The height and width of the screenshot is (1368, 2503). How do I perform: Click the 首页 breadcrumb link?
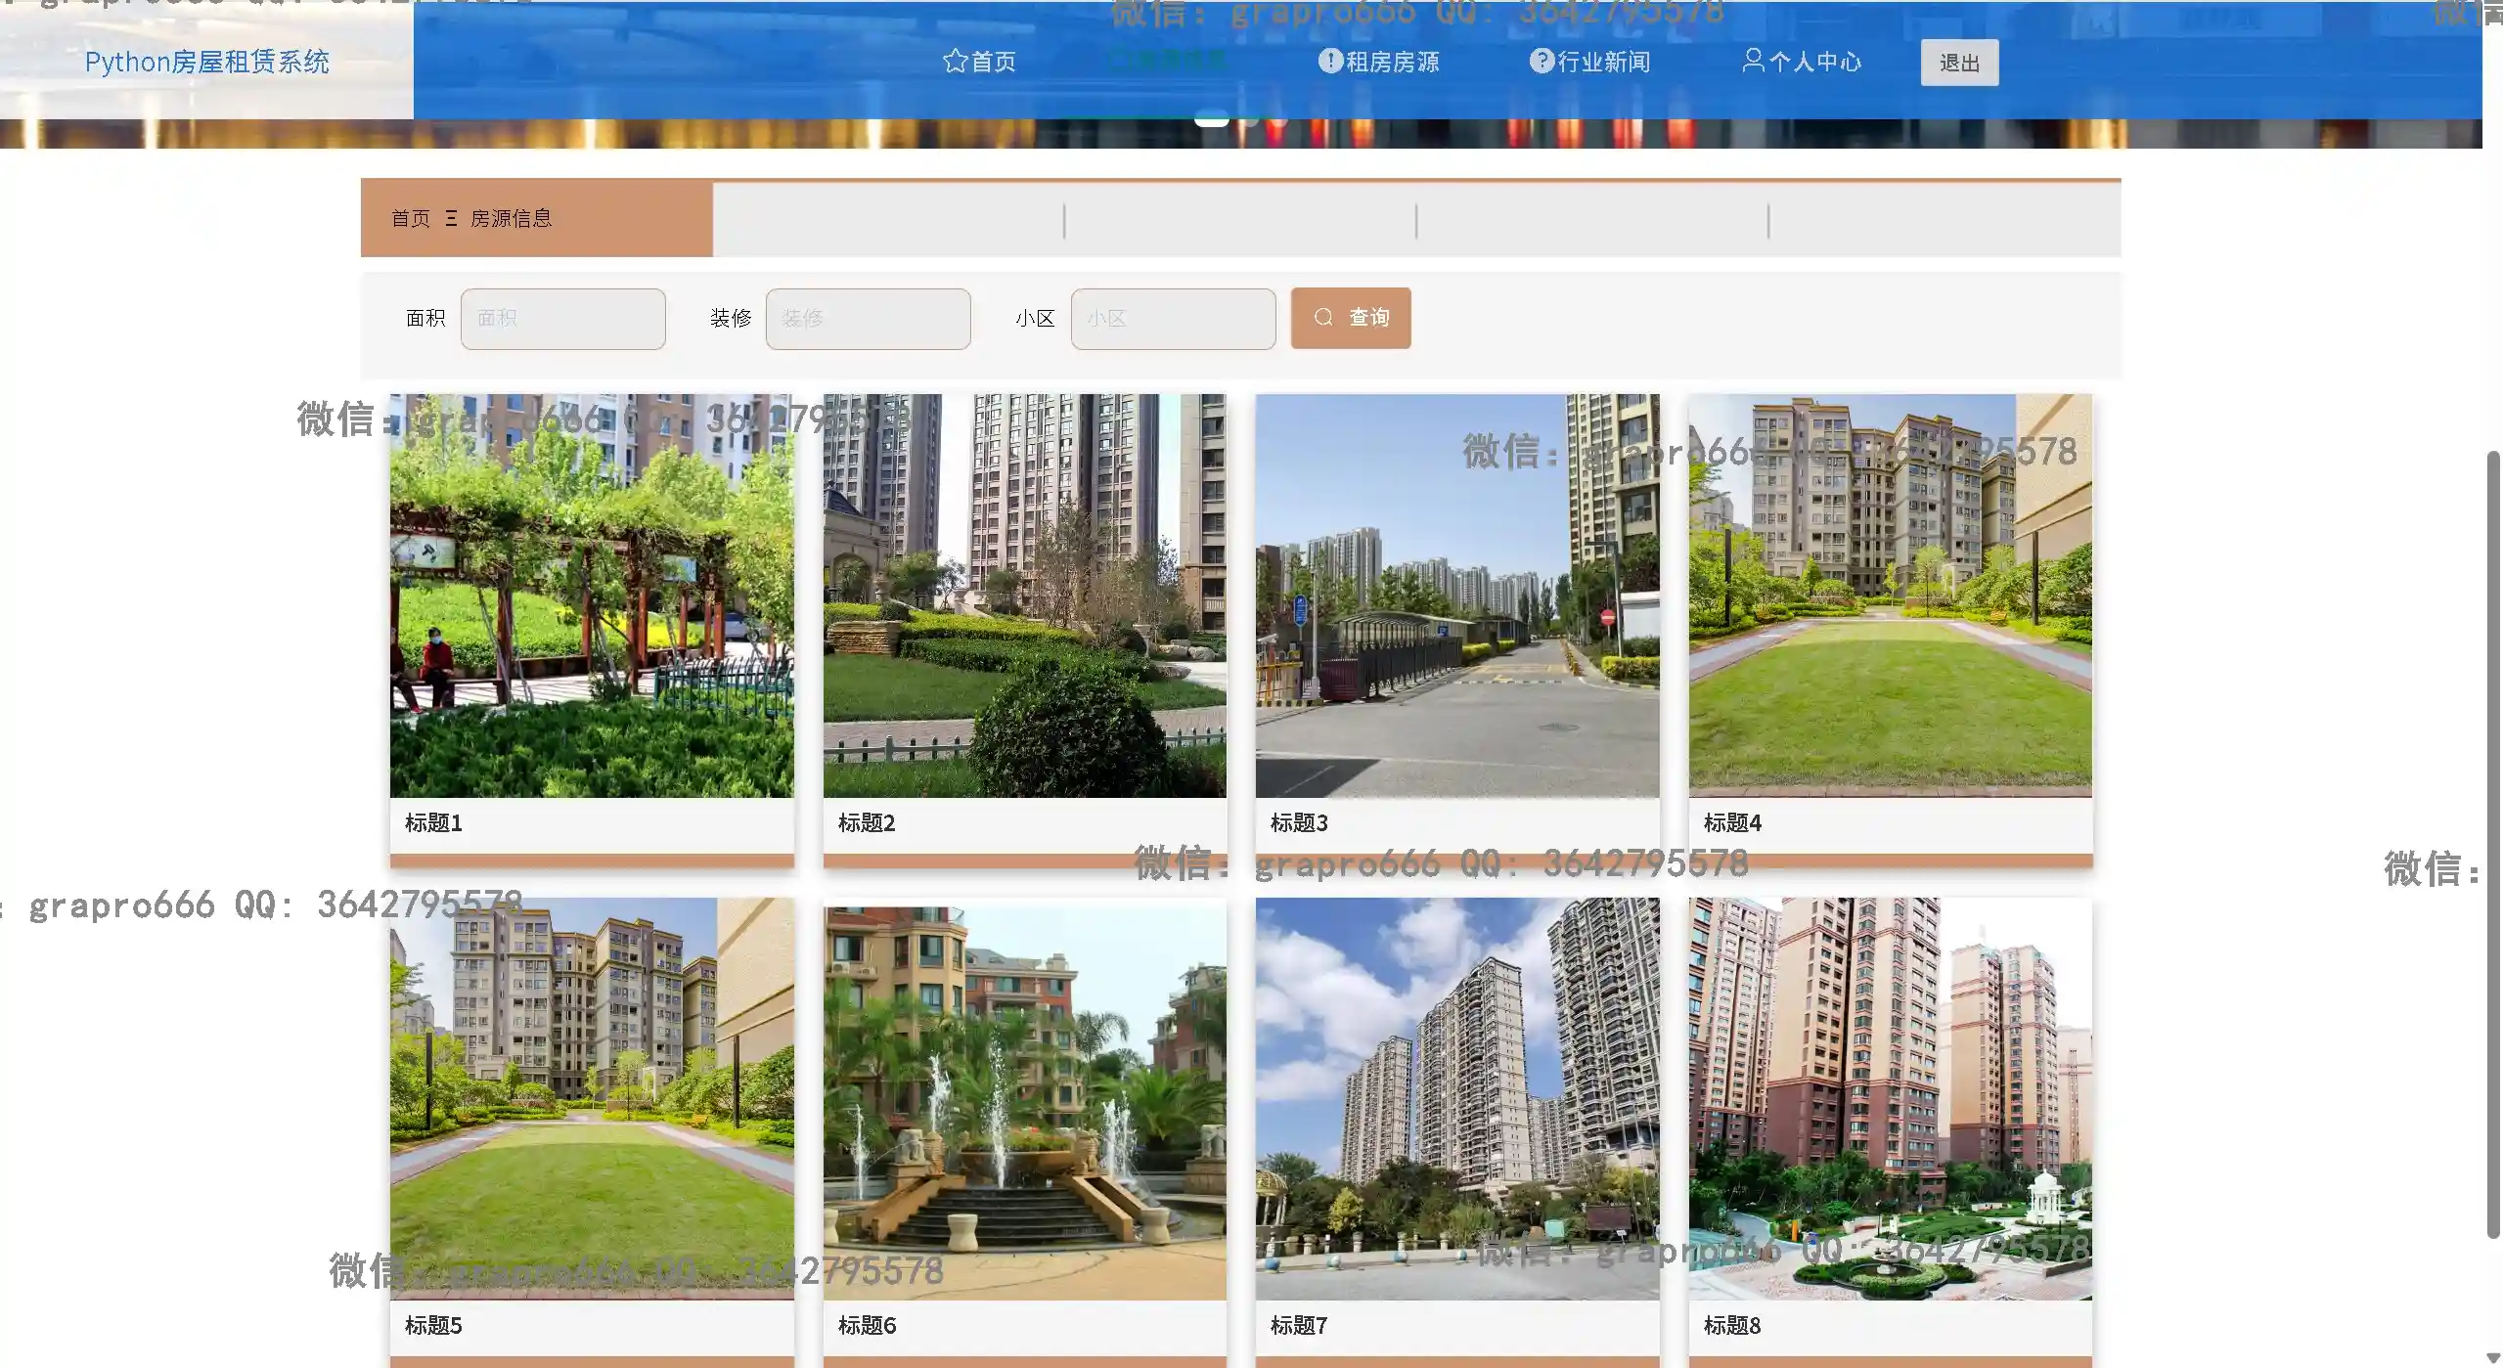[411, 218]
